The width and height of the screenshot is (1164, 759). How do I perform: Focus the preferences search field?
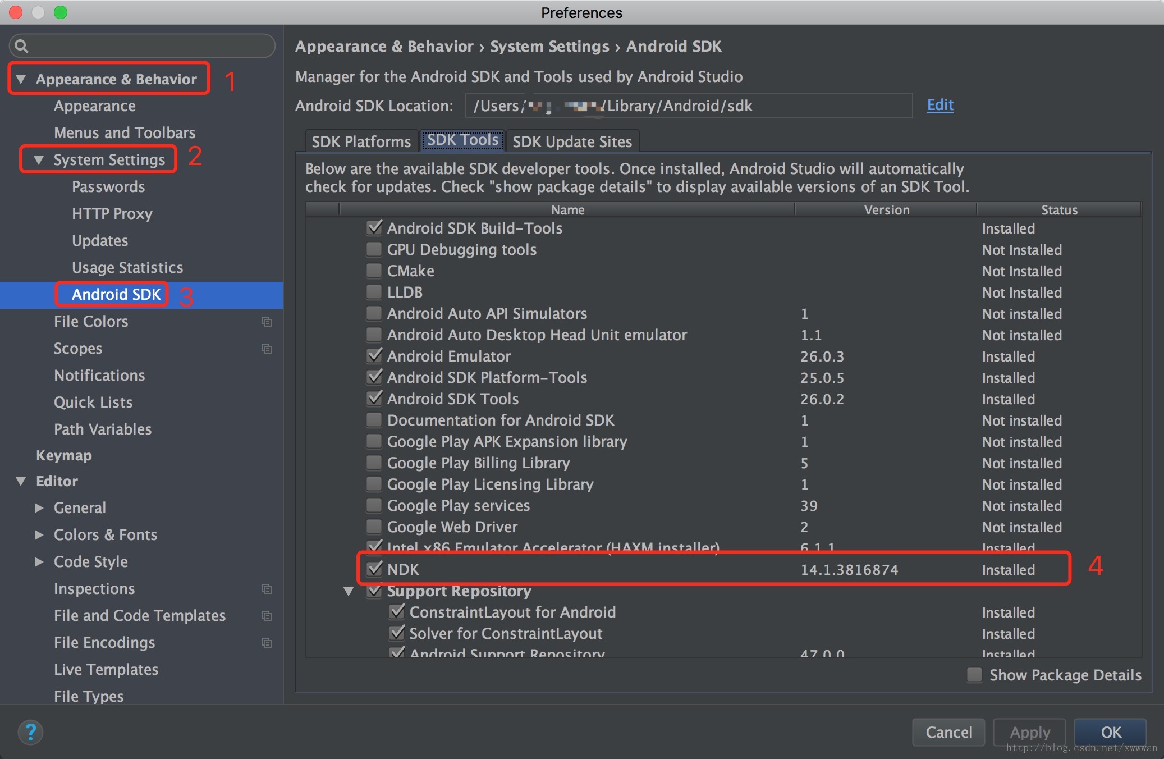[142, 45]
